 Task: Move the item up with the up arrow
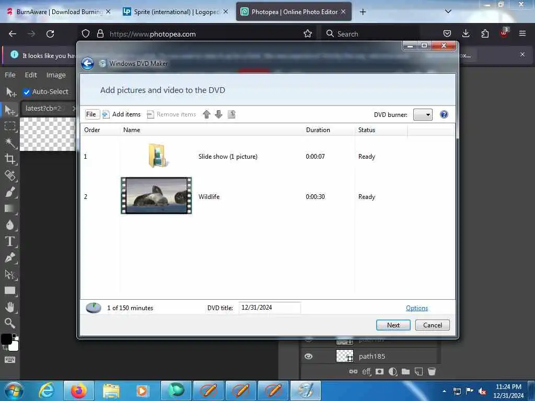click(x=206, y=114)
